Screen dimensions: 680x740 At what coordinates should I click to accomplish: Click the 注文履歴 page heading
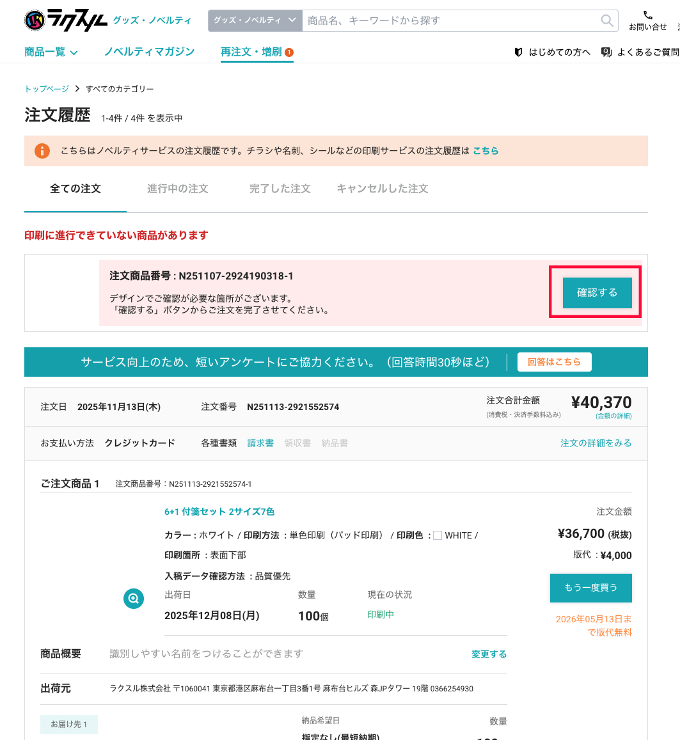[57, 115]
